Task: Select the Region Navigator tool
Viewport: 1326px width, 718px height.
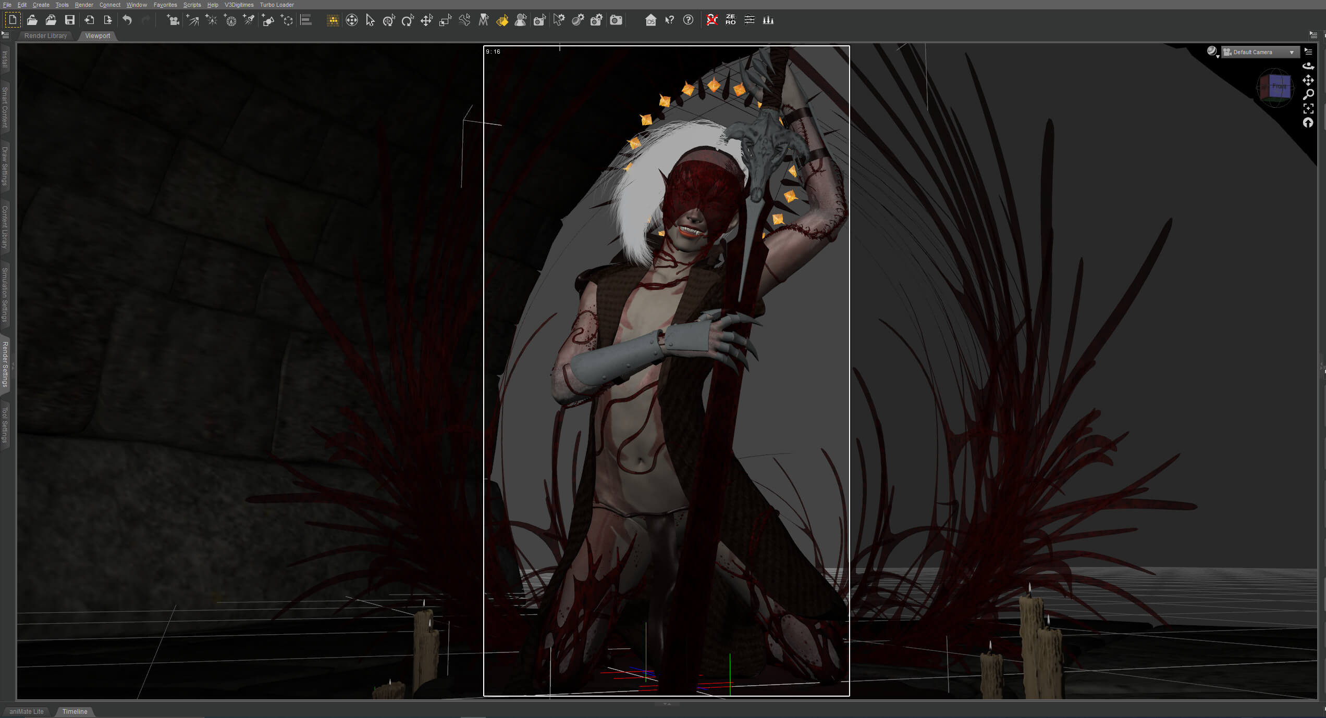Action: point(521,20)
